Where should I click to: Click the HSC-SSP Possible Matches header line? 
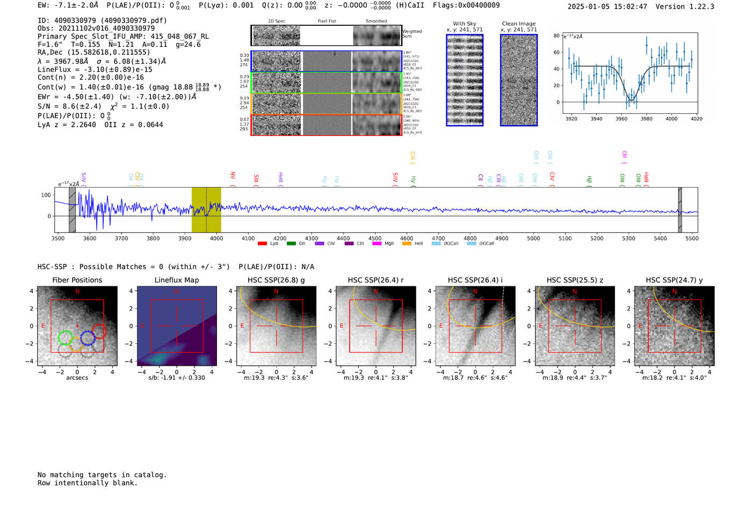click(176, 266)
